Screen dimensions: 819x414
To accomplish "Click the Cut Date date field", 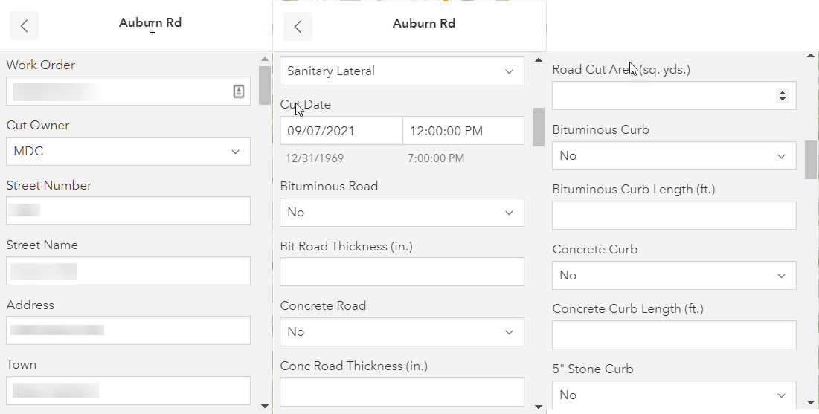I will coord(341,131).
